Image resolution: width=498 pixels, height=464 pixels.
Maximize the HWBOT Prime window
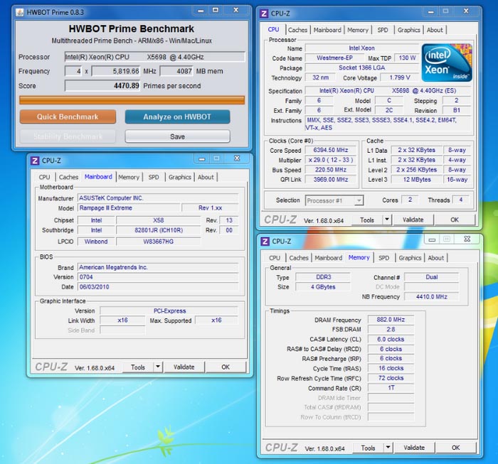[216, 10]
